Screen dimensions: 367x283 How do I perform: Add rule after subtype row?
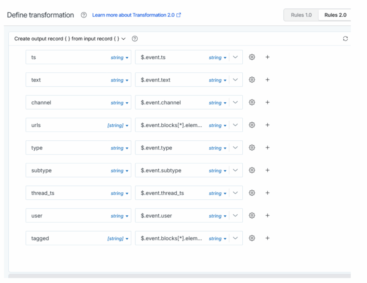pyautogui.click(x=267, y=170)
